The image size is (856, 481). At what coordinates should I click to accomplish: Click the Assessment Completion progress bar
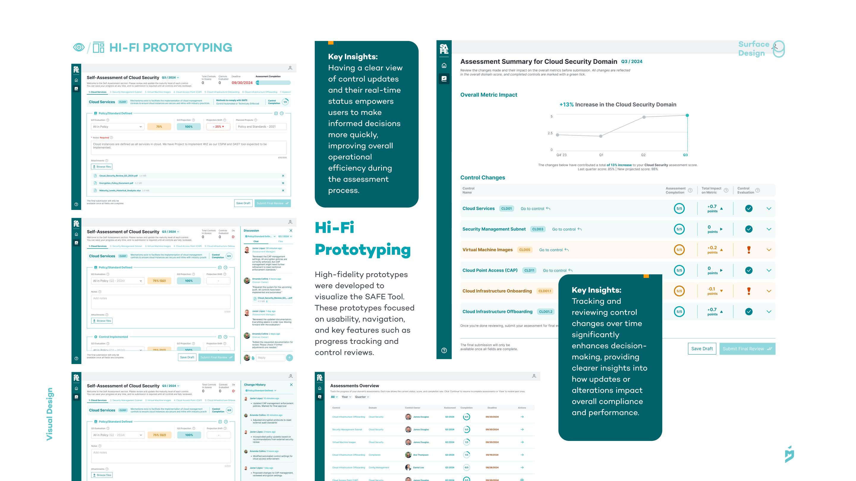[x=273, y=82]
